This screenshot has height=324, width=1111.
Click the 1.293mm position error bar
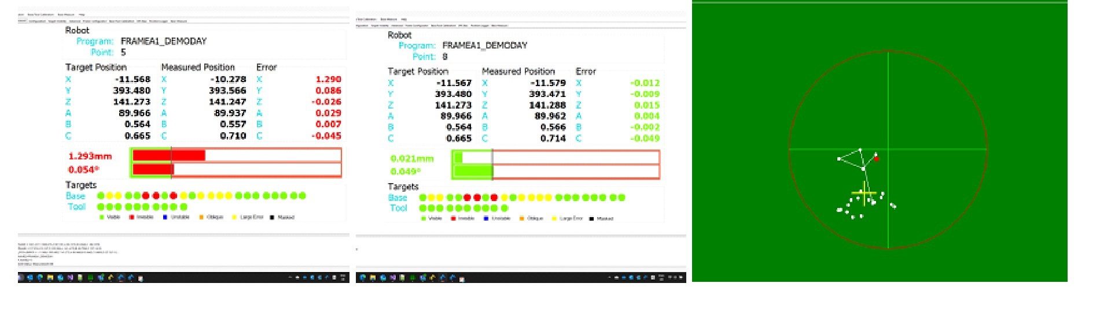(x=237, y=155)
